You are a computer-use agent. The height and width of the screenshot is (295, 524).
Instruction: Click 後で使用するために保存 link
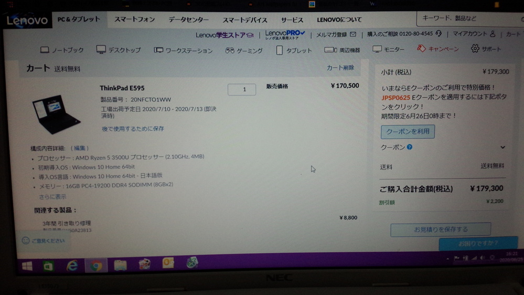pyautogui.click(x=133, y=129)
